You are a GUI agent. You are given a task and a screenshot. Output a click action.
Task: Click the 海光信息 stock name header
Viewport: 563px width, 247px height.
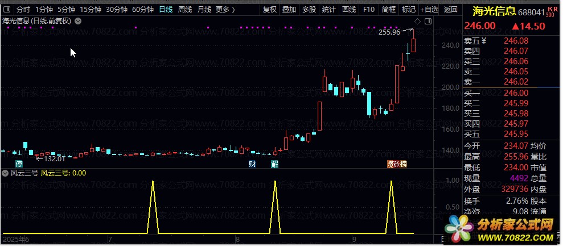click(494, 11)
